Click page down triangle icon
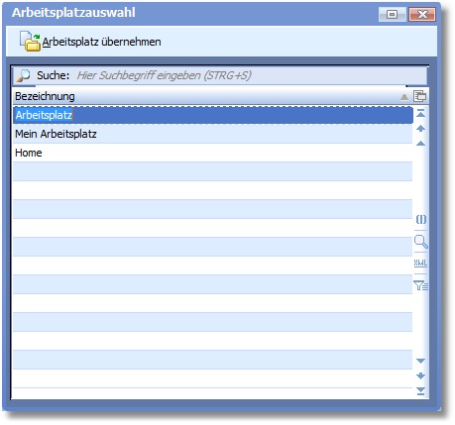This screenshot has width=455, height=425. (x=420, y=361)
